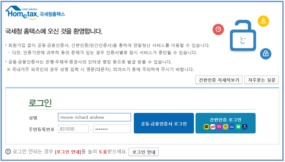Click the red clock circle icon
The image size is (285, 162).
point(218,29)
